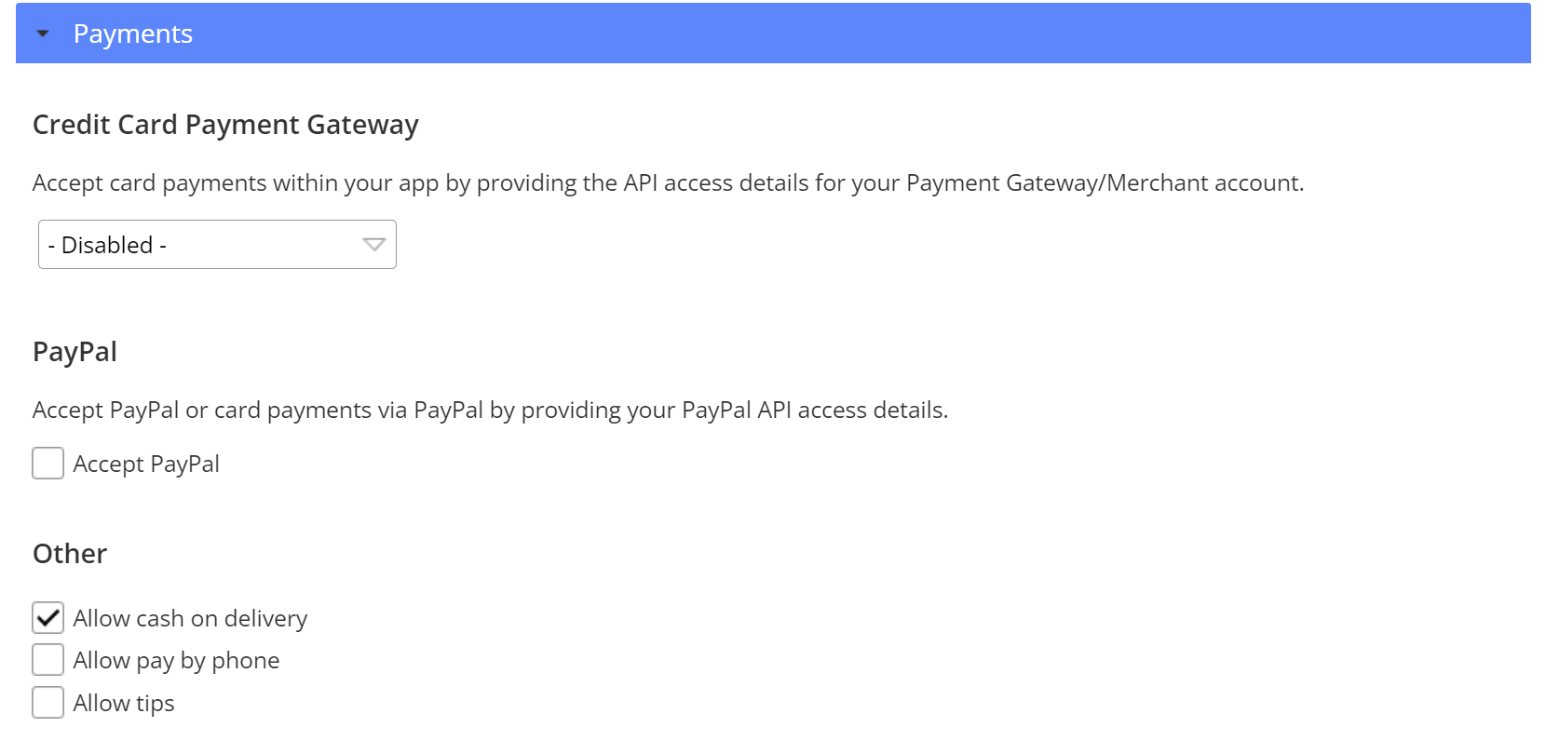Click the Other section heading

[69, 553]
